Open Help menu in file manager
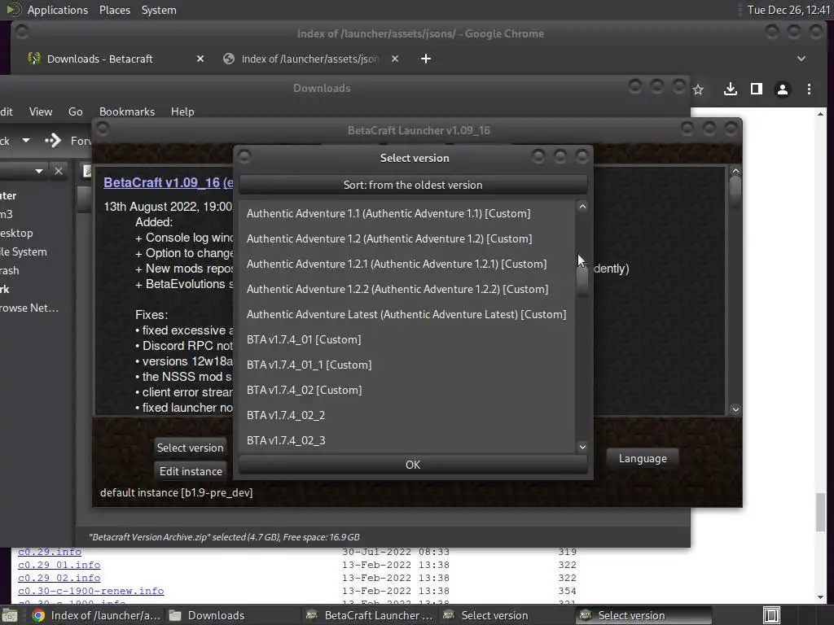834x625 pixels. pos(182,111)
